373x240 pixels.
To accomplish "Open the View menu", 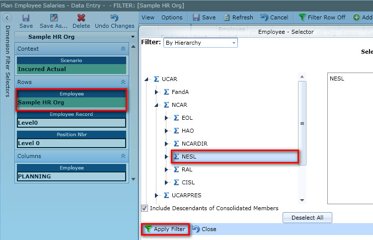I will [x=148, y=17].
